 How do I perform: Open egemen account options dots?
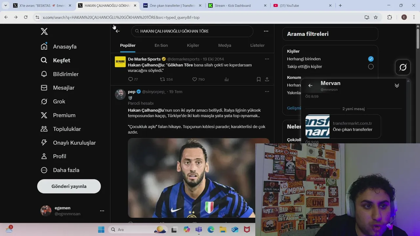pyautogui.click(x=102, y=211)
